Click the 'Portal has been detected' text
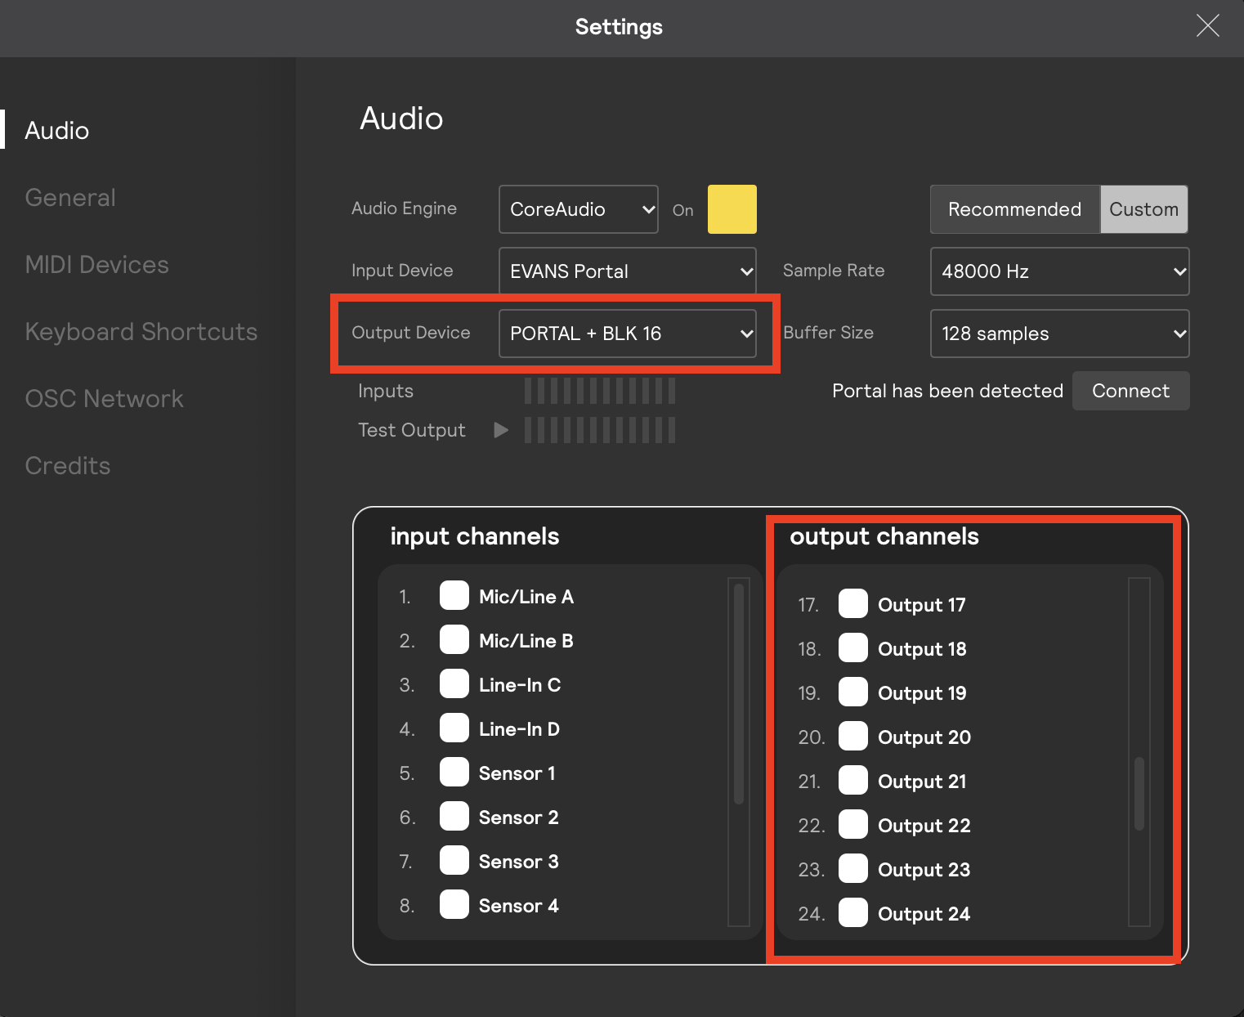The height and width of the screenshot is (1017, 1244). pyautogui.click(x=947, y=391)
